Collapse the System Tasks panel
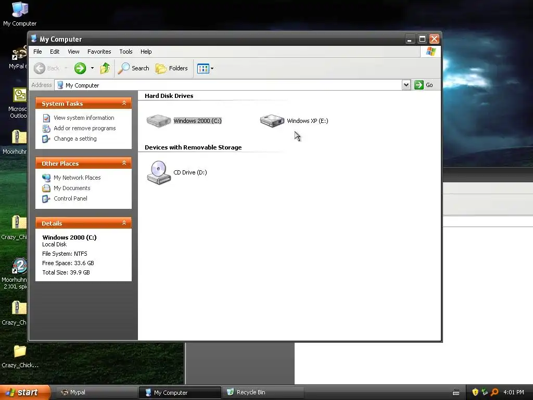533x400 pixels. pyautogui.click(x=124, y=103)
